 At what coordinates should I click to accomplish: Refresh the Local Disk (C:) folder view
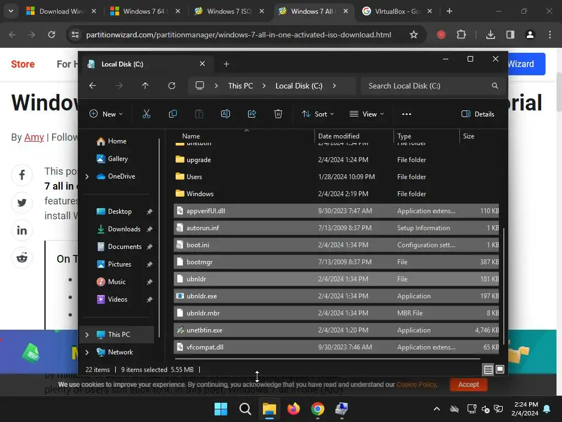172,86
